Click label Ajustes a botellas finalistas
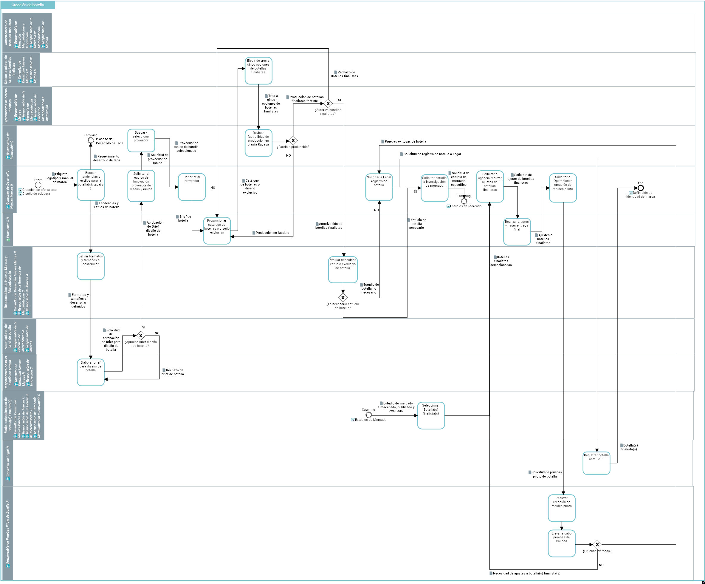This screenshot has height=584, width=705. (x=543, y=239)
